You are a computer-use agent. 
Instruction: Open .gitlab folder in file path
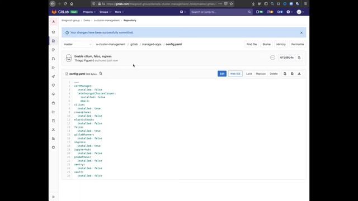coord(134,44)
